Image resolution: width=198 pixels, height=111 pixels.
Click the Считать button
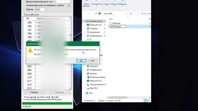34,92
